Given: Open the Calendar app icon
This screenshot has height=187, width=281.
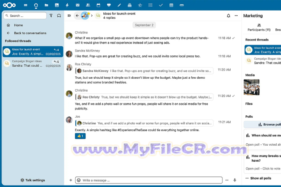Looking at the screenshot, I should tap(98, 5).
